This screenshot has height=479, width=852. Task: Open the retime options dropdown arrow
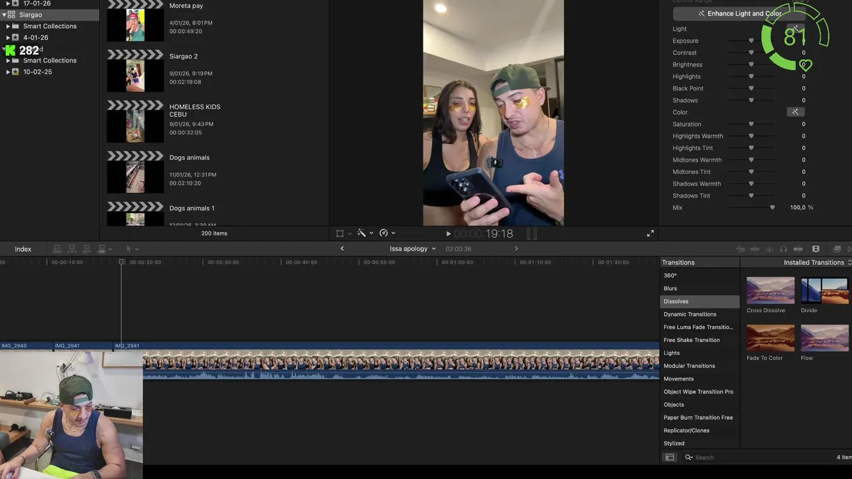coord(393,233)
